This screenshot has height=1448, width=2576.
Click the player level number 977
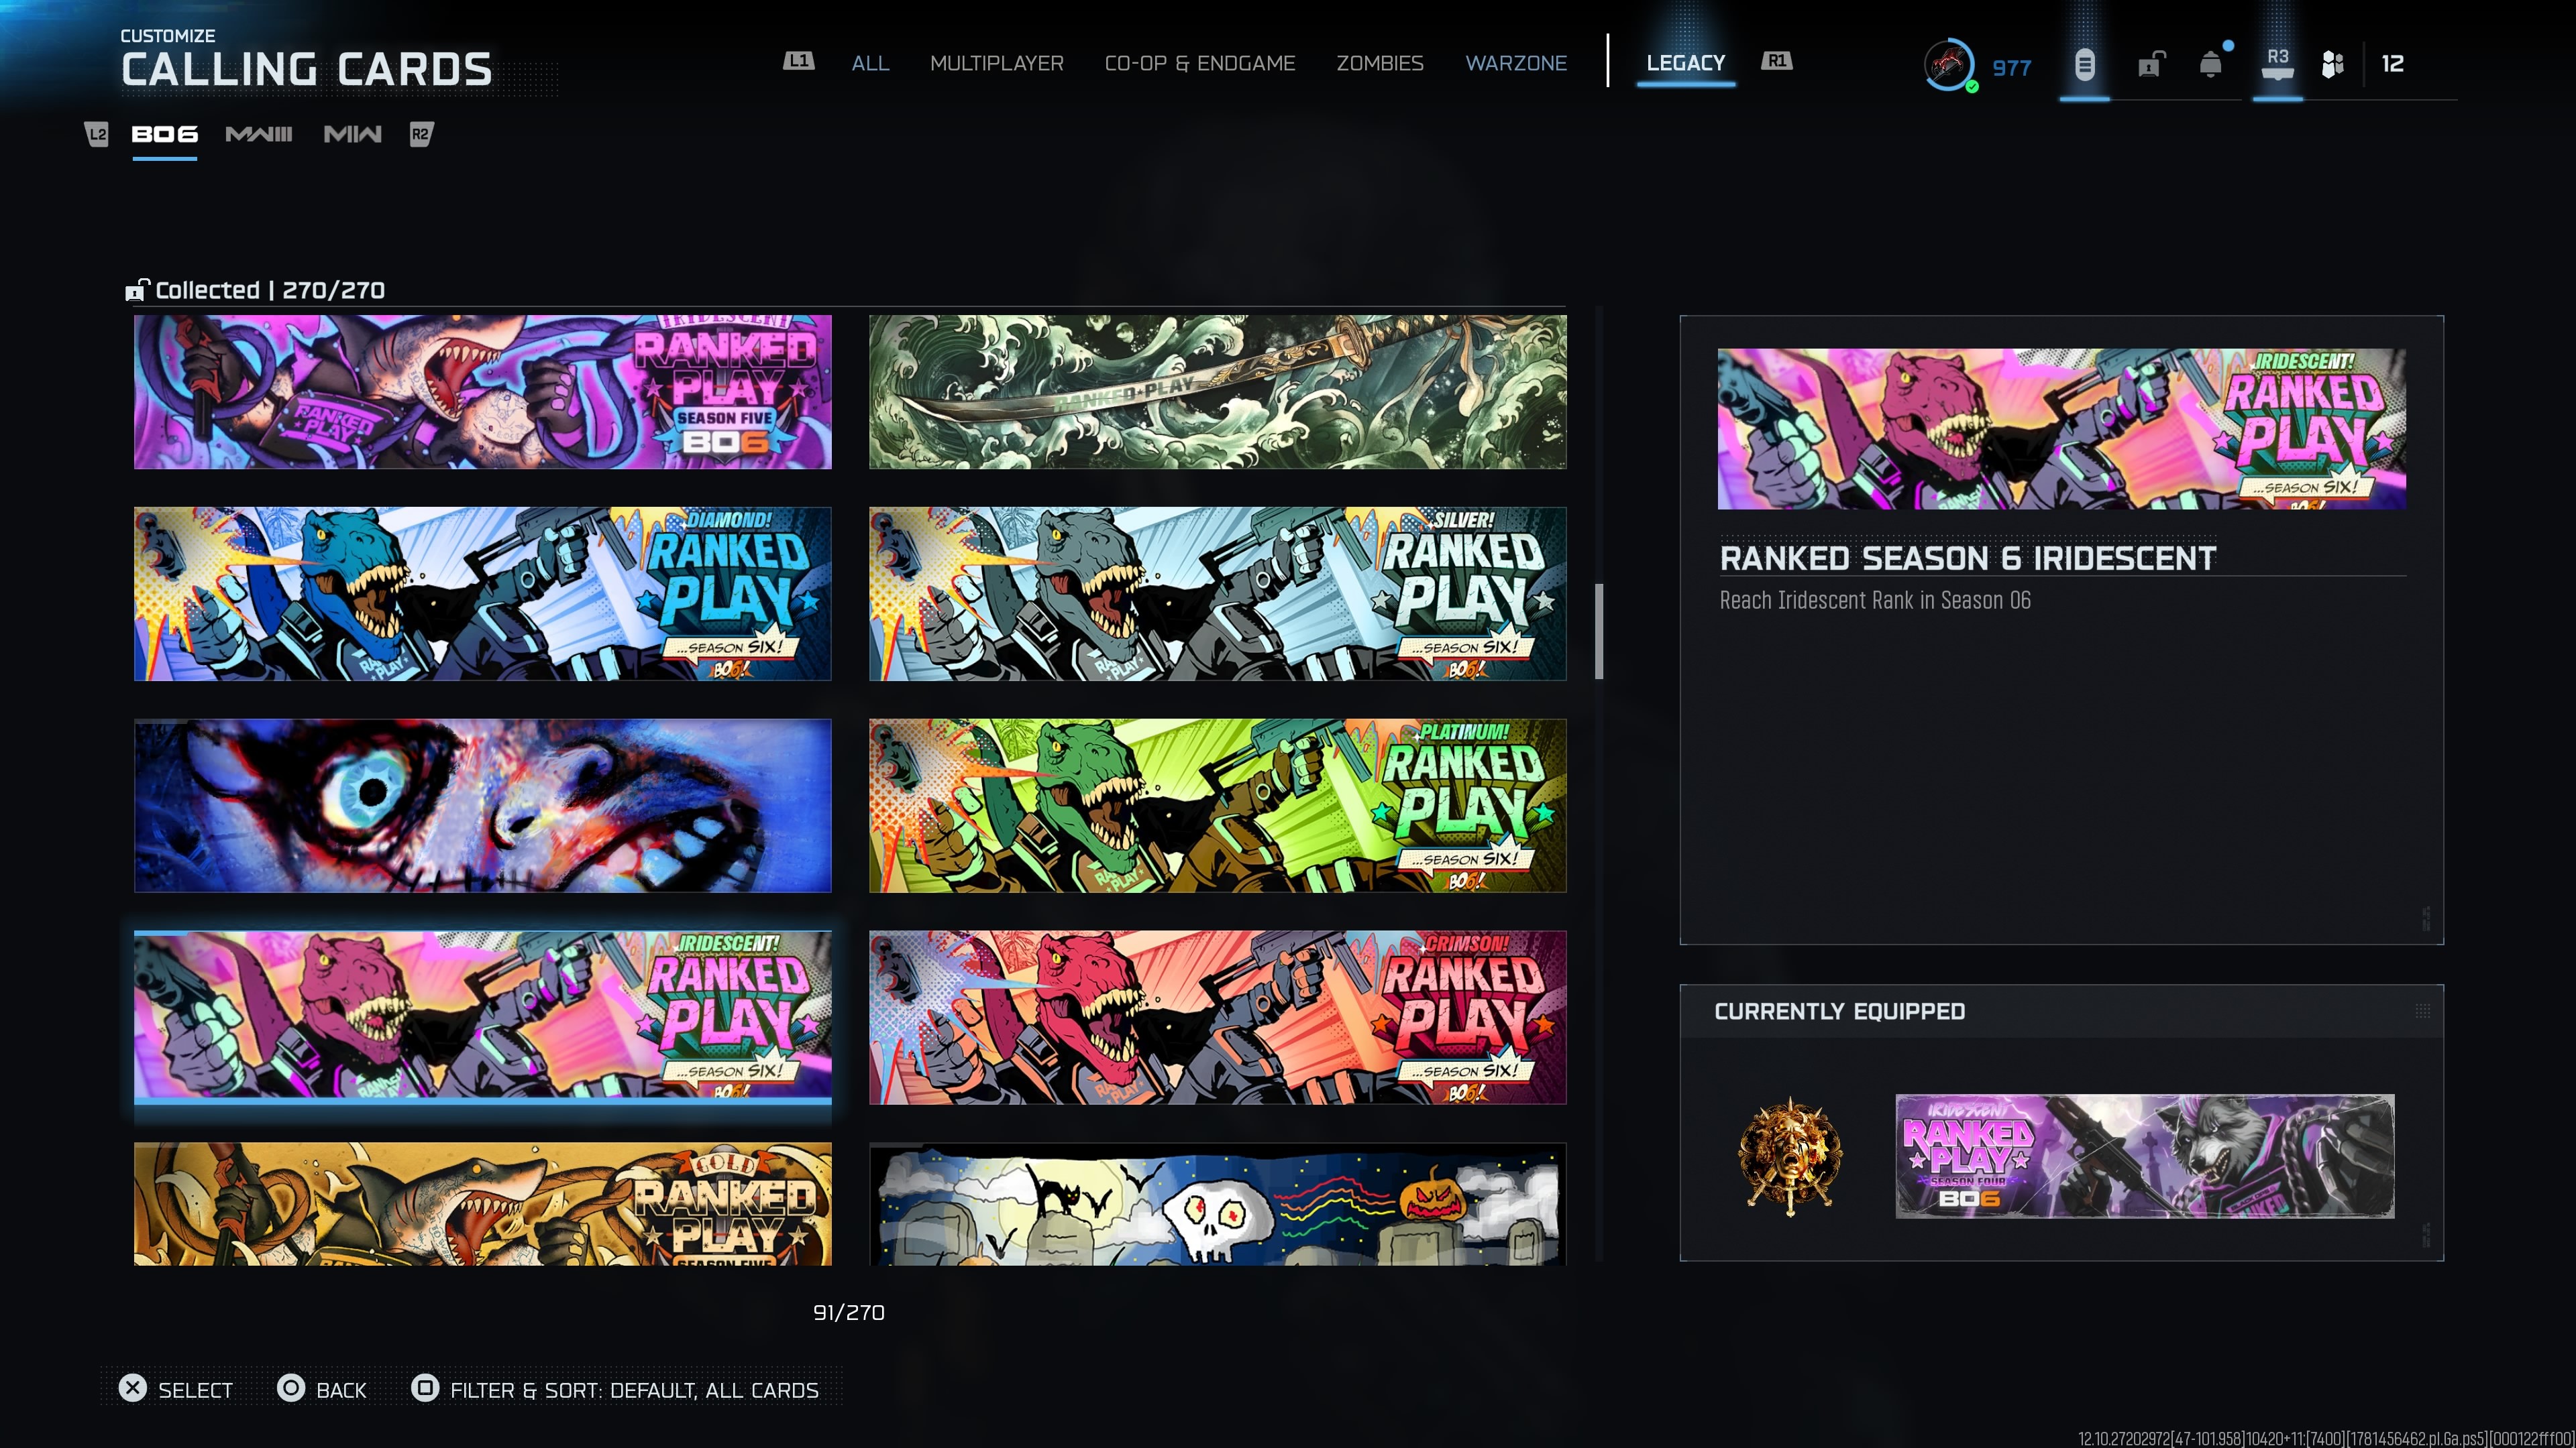click(2012, 68)
